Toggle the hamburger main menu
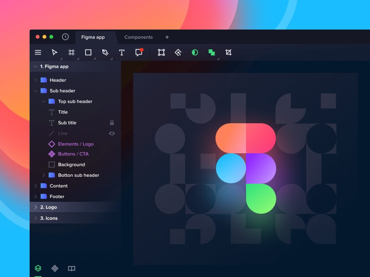The image size is (370, 277). pos(38,52)
